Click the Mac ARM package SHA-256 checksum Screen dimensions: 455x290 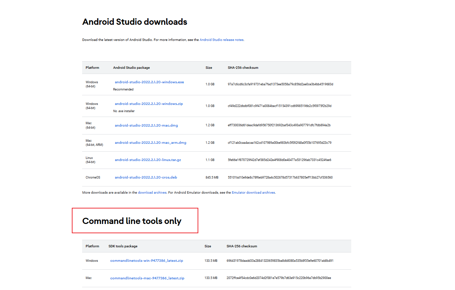(x=279, y=143)
